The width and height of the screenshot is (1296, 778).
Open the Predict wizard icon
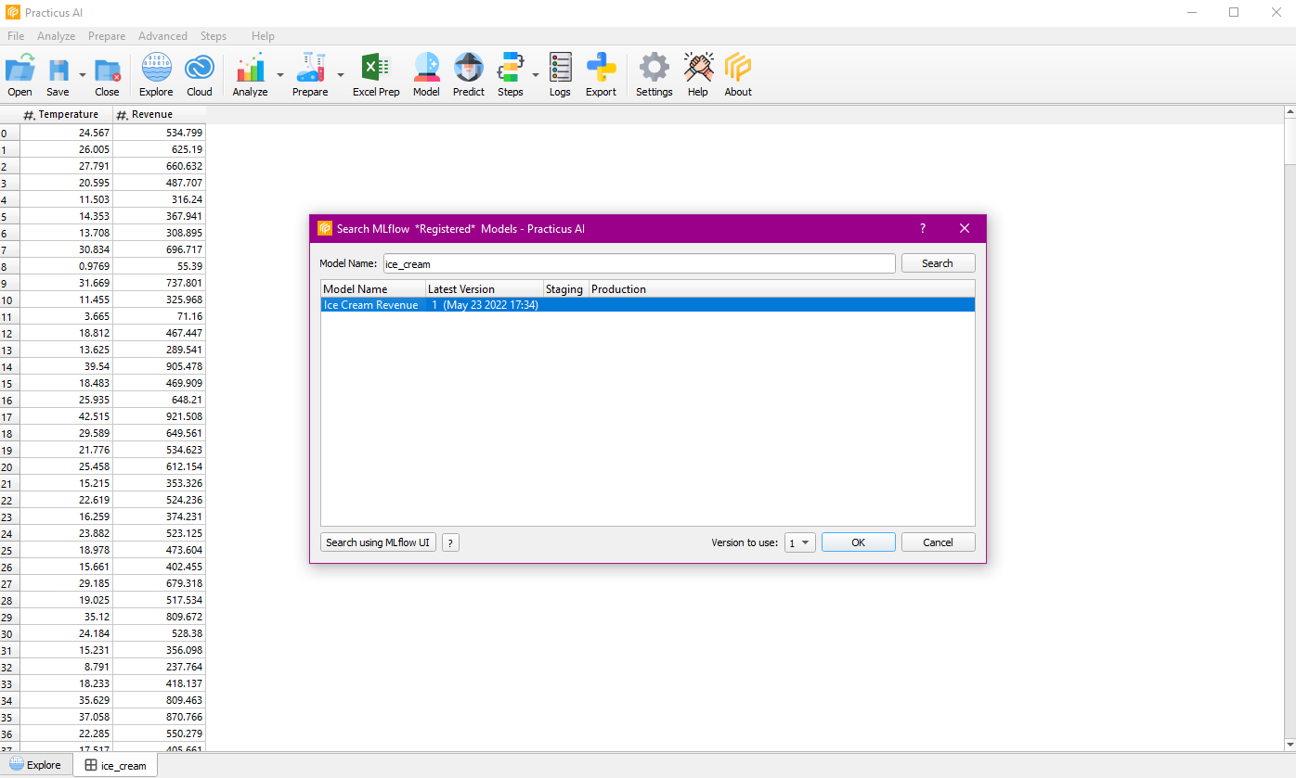point(469,74)
